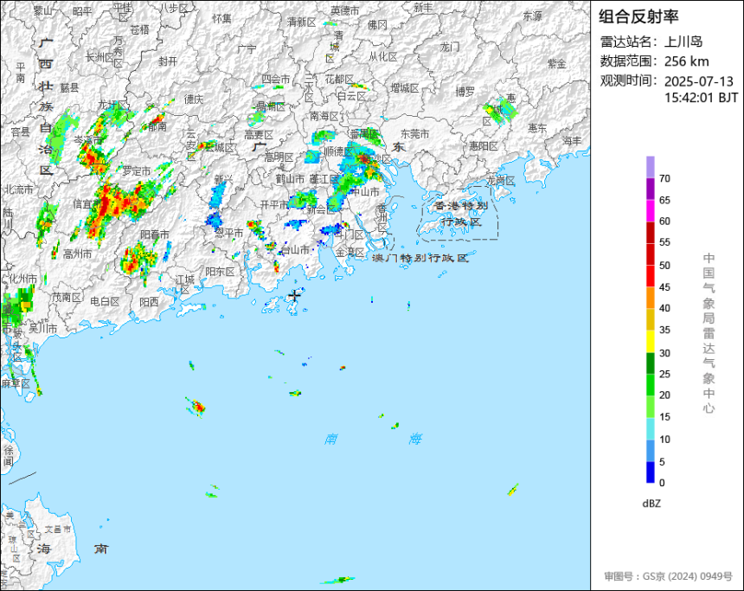
Task: Click the station name 上川岛
Action: (x=683, y=42)
